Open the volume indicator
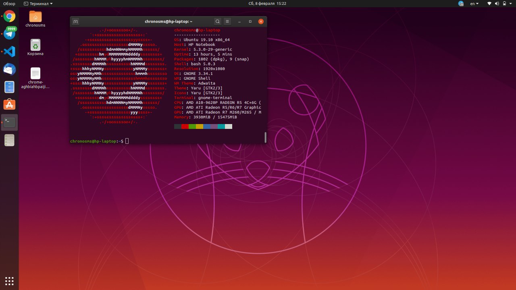 pyautogui.click(x=497, y=4)
